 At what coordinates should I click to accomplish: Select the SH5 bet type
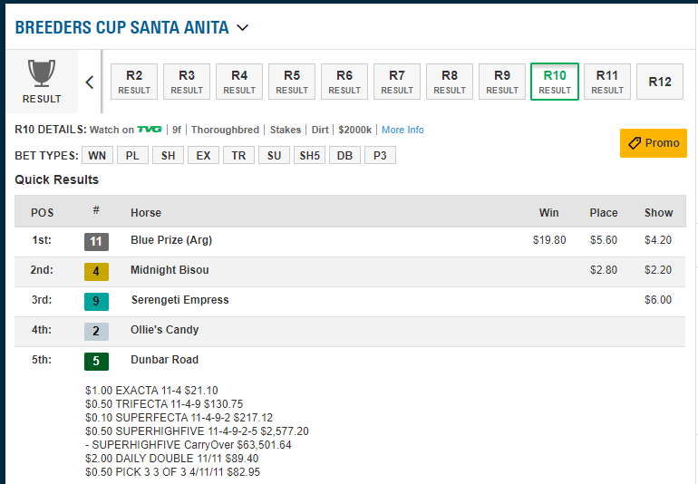309,155
